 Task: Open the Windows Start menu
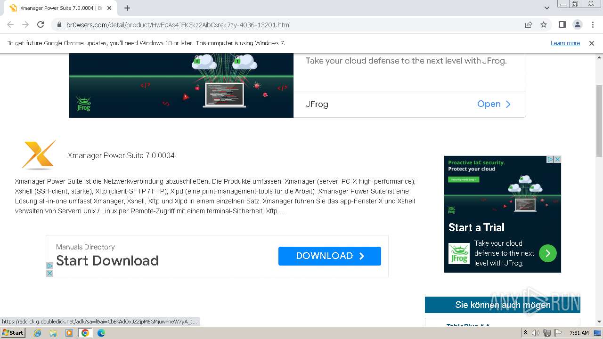[13, 332]
